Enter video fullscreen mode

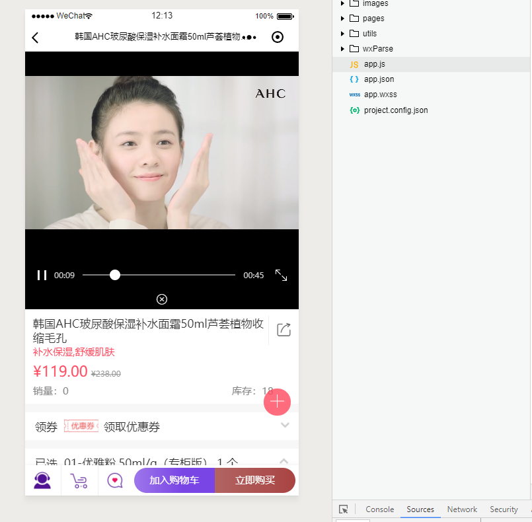(282, 275)
